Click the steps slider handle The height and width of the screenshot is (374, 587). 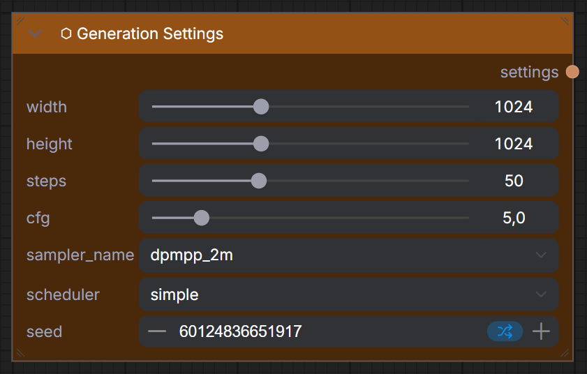259,181
